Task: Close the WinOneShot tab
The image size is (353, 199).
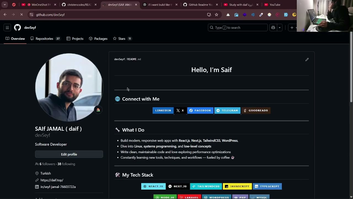Action: (x=55, y=5)
